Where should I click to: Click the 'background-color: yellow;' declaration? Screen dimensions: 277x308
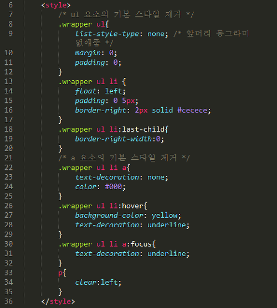128,216
